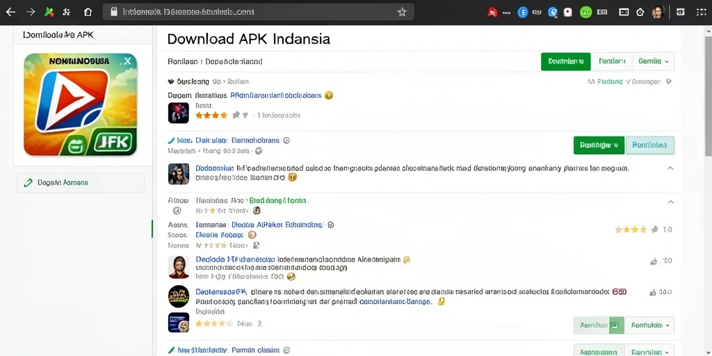This screenshot has width=712, height=356.
Task: Open the blue link after Degem Auaeltas
Action: pos(275,95)
